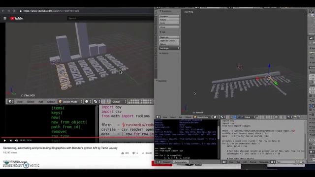Click the green Y-axis manipulator arrow
Viewport: 315px width, 177px height.
(x=276, y=83)
